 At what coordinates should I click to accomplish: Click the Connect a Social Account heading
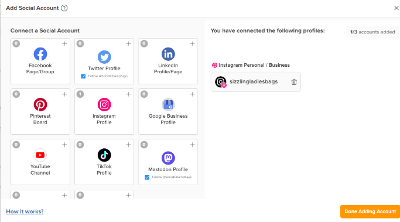click(45, 30)
